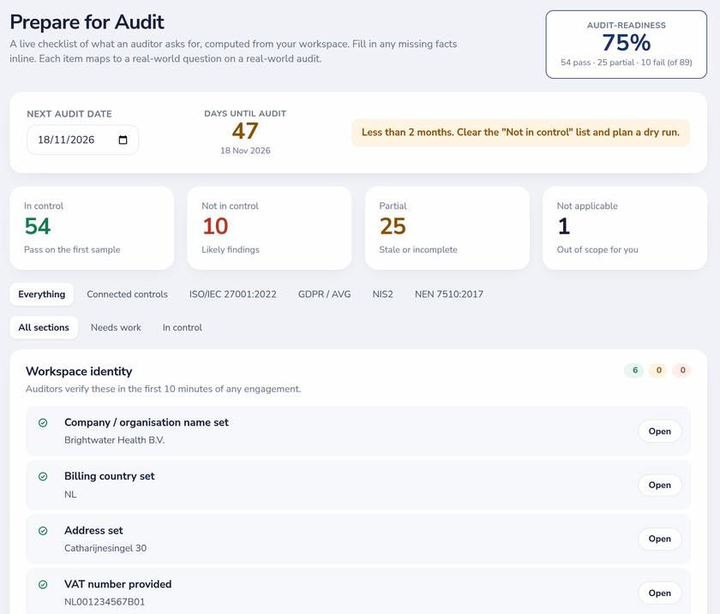Click the In control 54 summary card

tap(92, 228)
